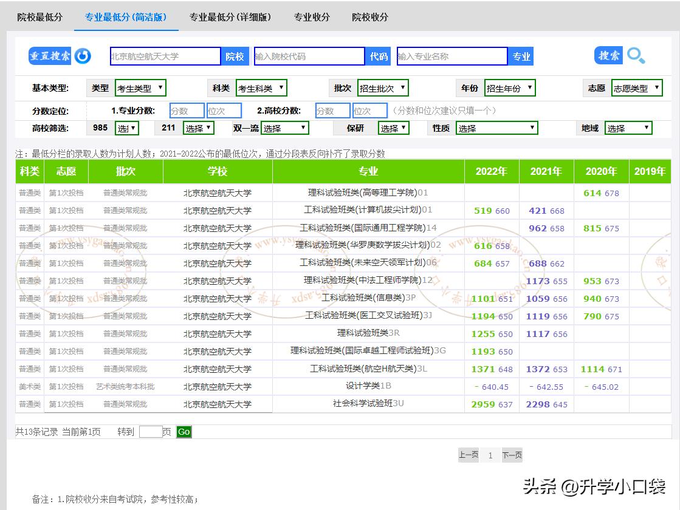680x510 pixels.
Task: Open the 211 filter dropdown
Action: (x=199, y=127)
